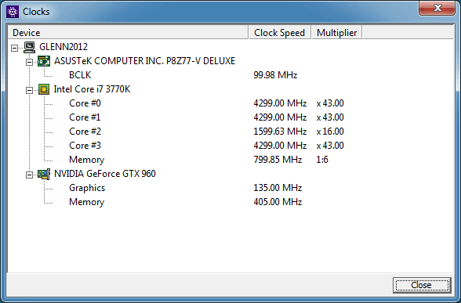
Task: Click the 4299.00 MHz value for Core #0
Action: (280, 103)
